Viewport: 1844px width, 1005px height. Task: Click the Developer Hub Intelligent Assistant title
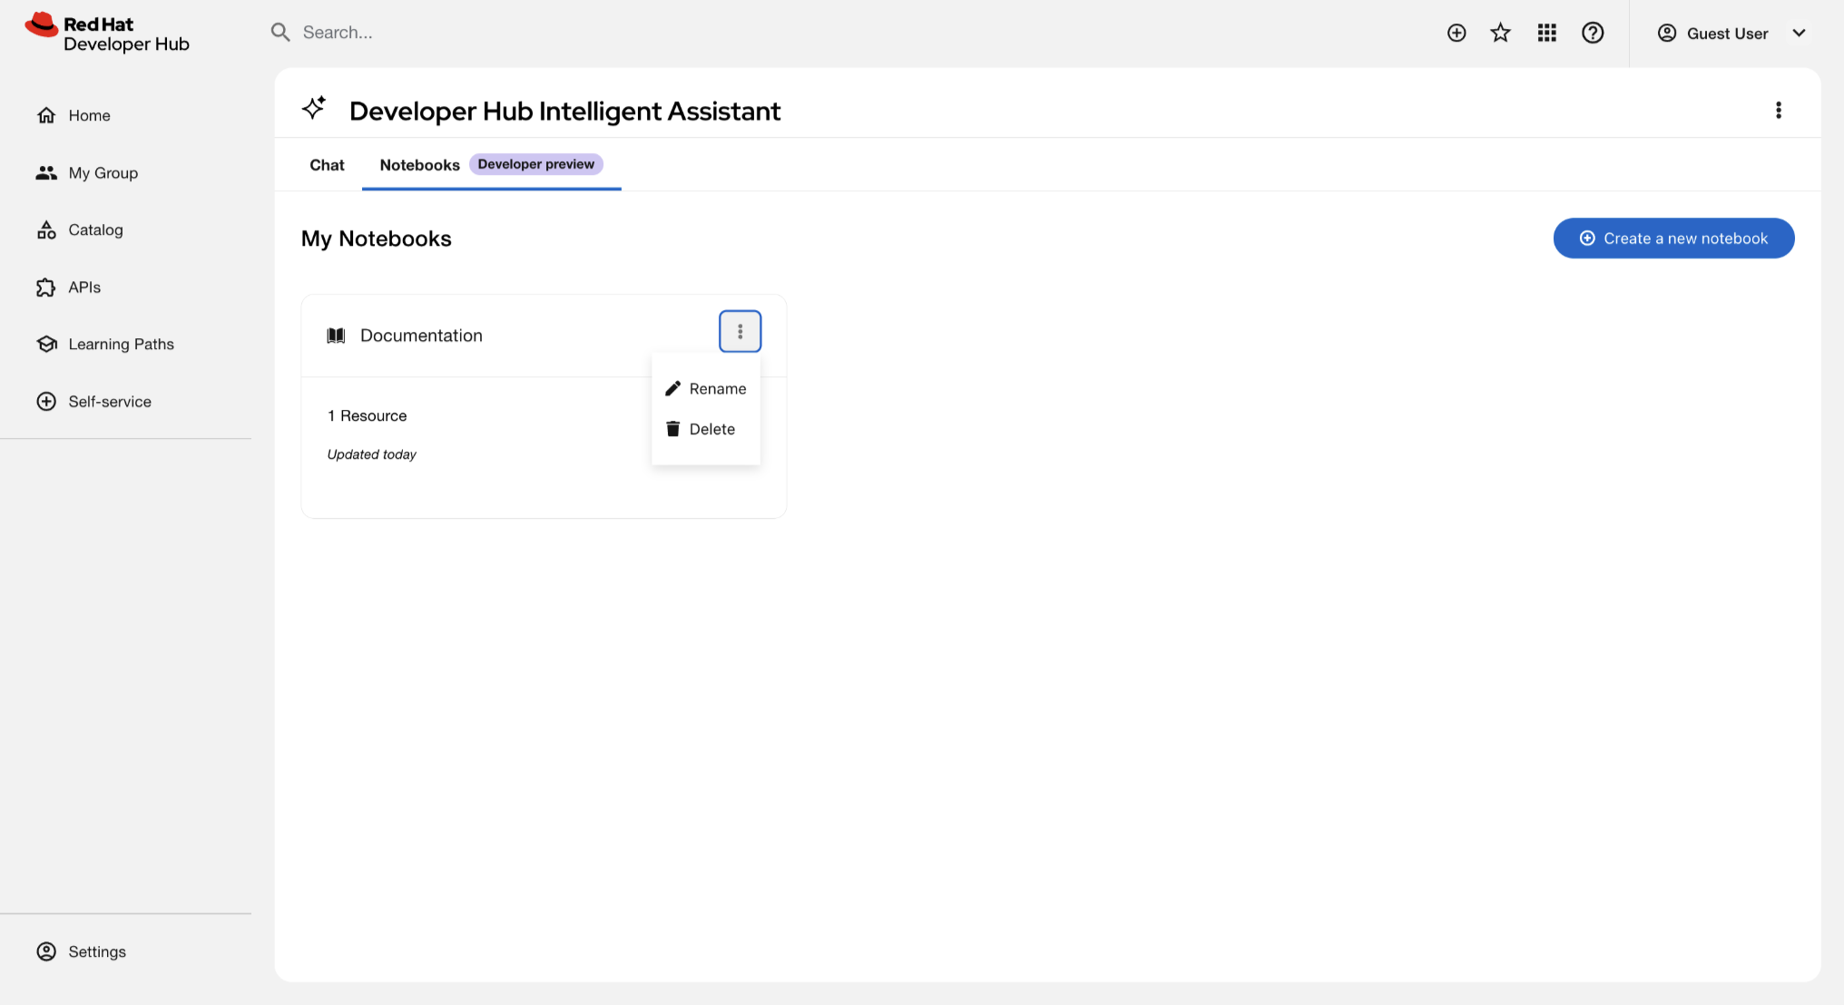pyautogui.click(x=564, y=111)
